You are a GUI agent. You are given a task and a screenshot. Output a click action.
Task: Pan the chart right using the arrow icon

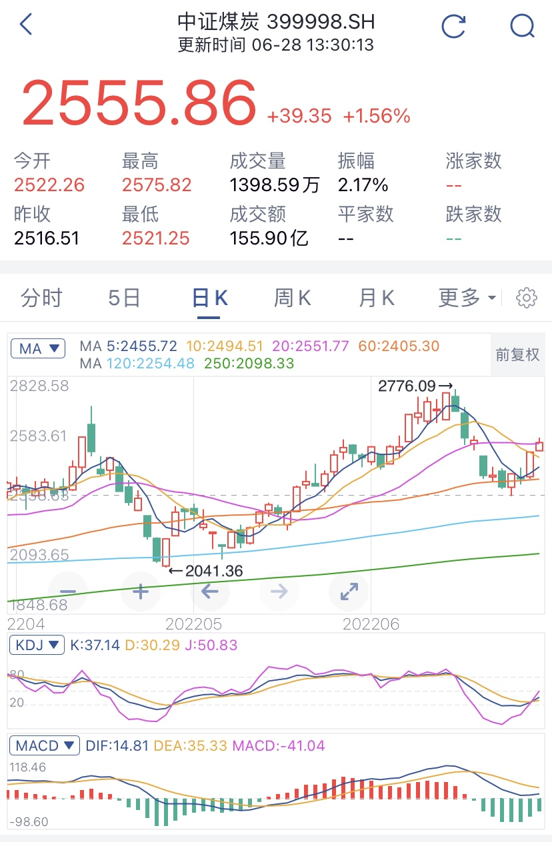click(279, 591)
